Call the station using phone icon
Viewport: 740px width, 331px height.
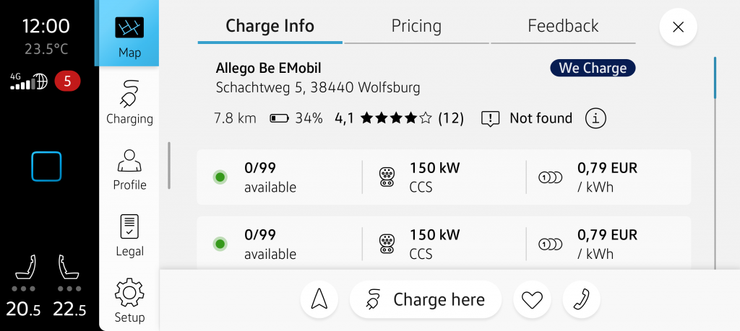[581, 300]
